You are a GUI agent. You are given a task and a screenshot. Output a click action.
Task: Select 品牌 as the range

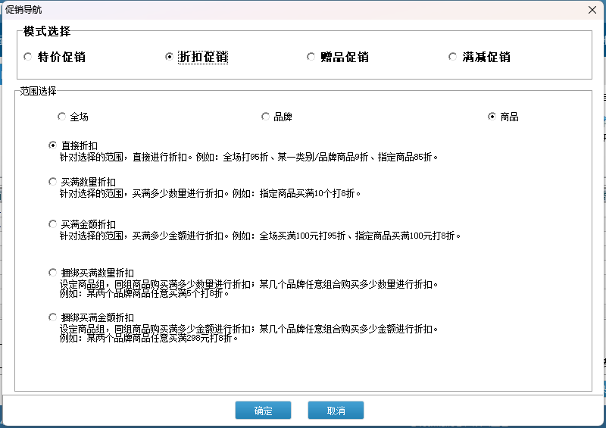(x=265, y=117)
